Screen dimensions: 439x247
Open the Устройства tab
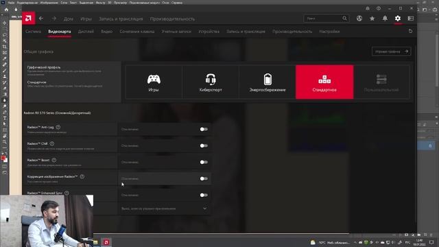click(x=209, y=32)
